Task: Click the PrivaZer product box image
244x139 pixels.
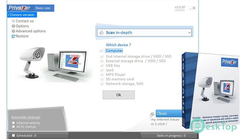Action: pyautogui.click(x=211, y=90)
